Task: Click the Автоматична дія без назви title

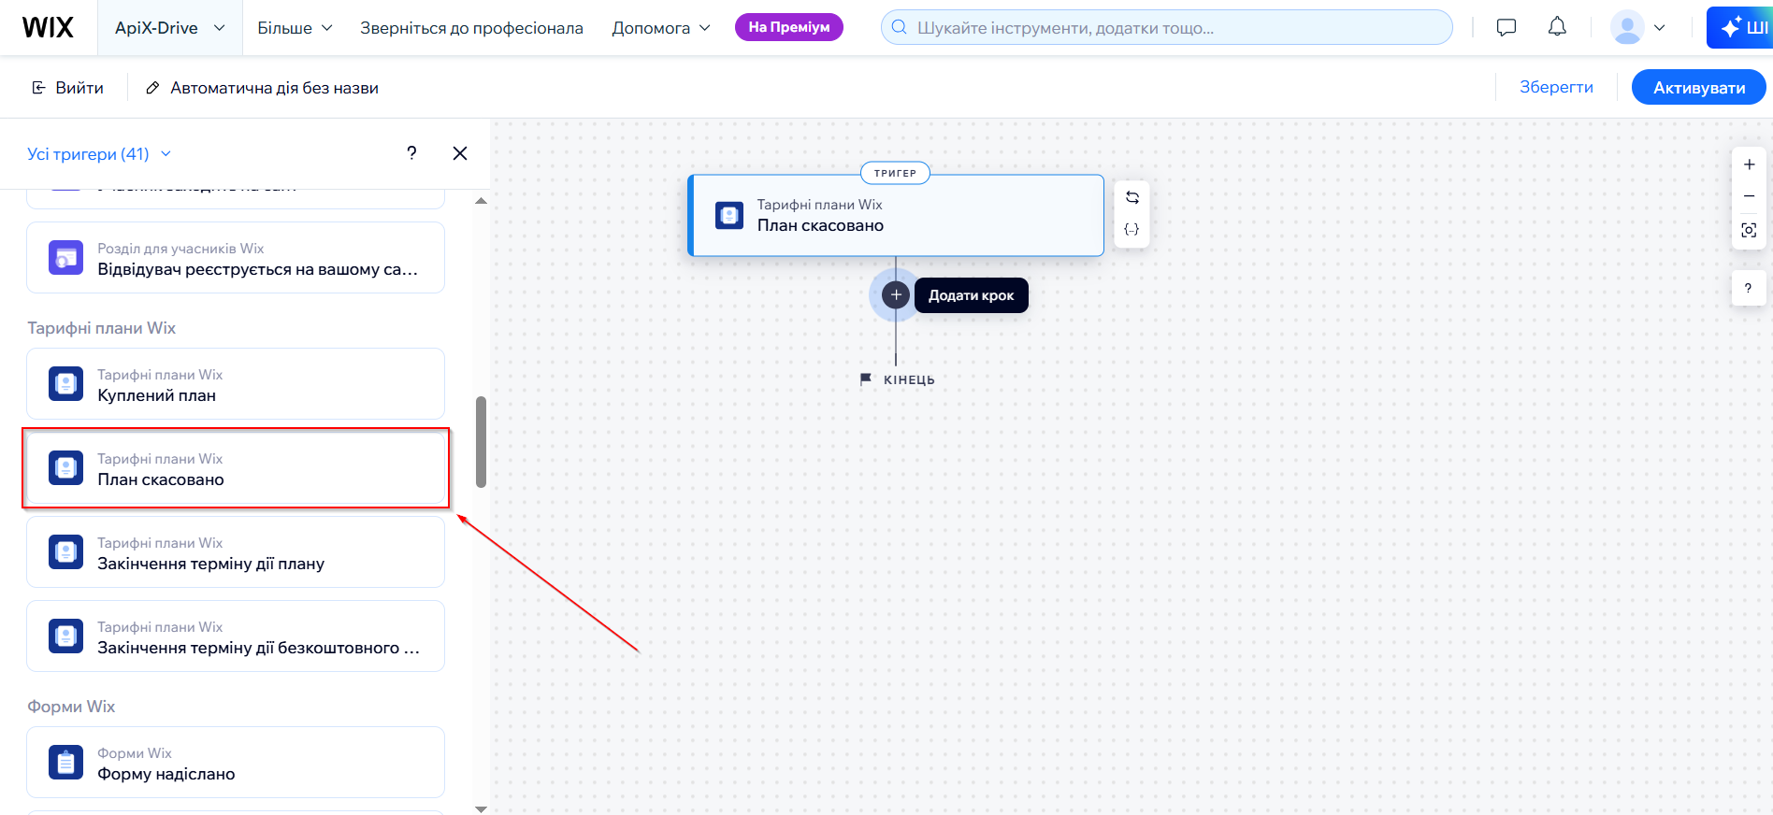Action: click(274, 88)
